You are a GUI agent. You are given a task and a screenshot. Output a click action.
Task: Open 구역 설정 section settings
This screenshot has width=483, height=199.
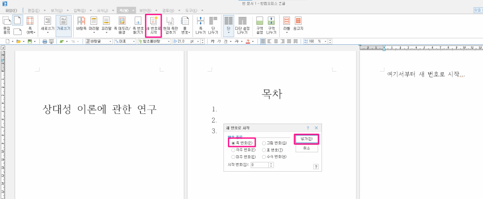tap(260, 25)
